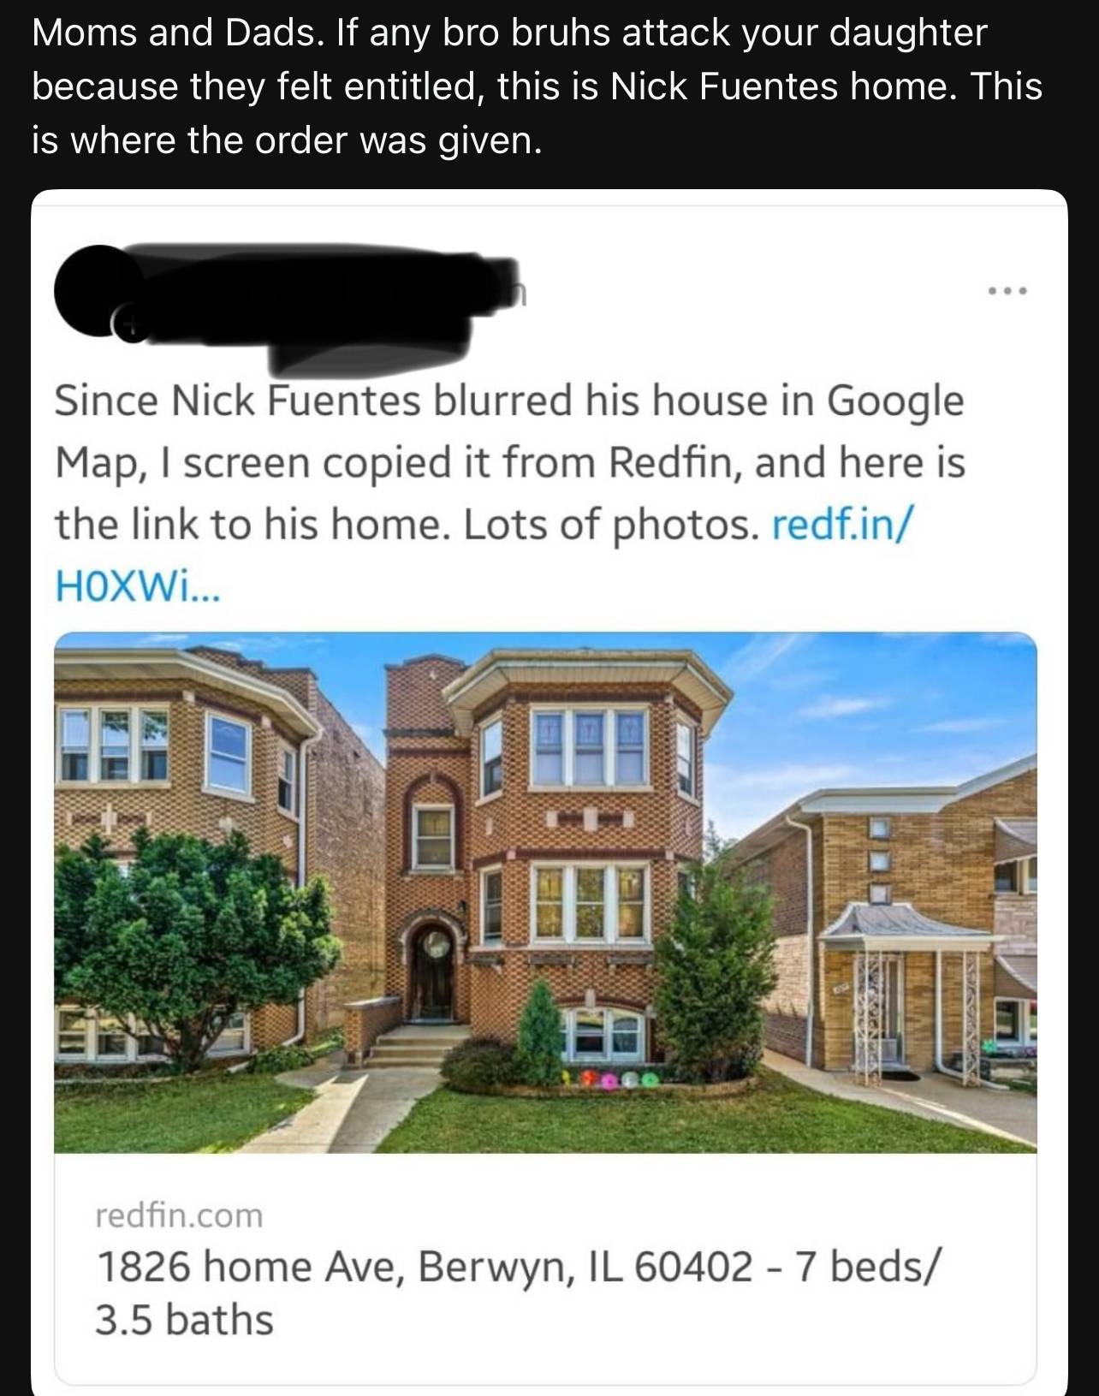This screenshot has width=1099, height=1396.
Task: Tap the 'this is where the order' line
Action: 287,140
